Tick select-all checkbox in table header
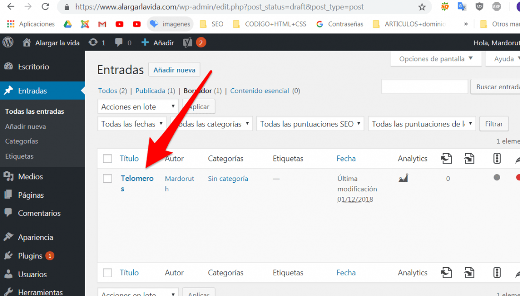Viewport: 520px width, 296px height. [x=107, y=159]
